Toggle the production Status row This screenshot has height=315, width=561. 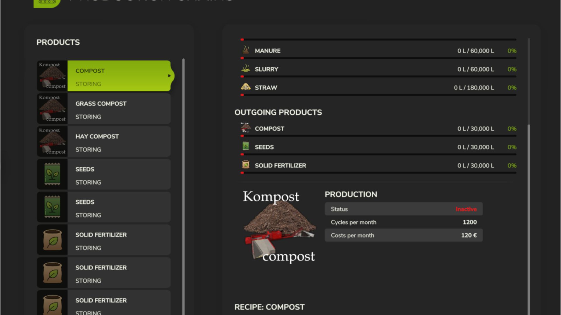[403, 209]
